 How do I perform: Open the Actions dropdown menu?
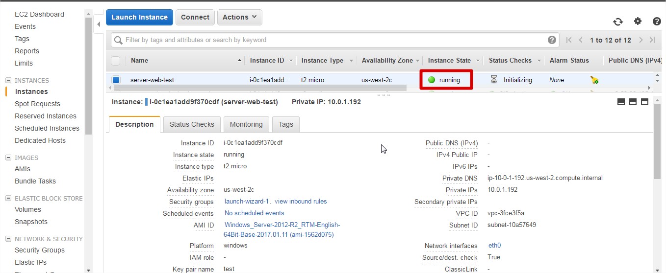click(x=240, y=17)
